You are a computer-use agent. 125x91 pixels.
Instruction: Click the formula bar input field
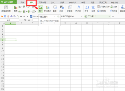[x=79, y=20]
